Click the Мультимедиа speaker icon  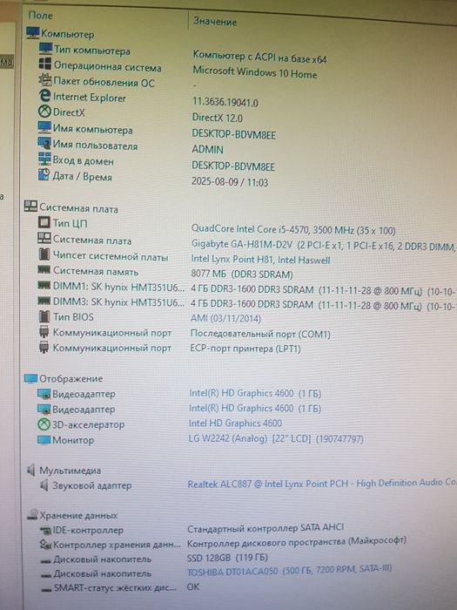[x=31, y=470]
